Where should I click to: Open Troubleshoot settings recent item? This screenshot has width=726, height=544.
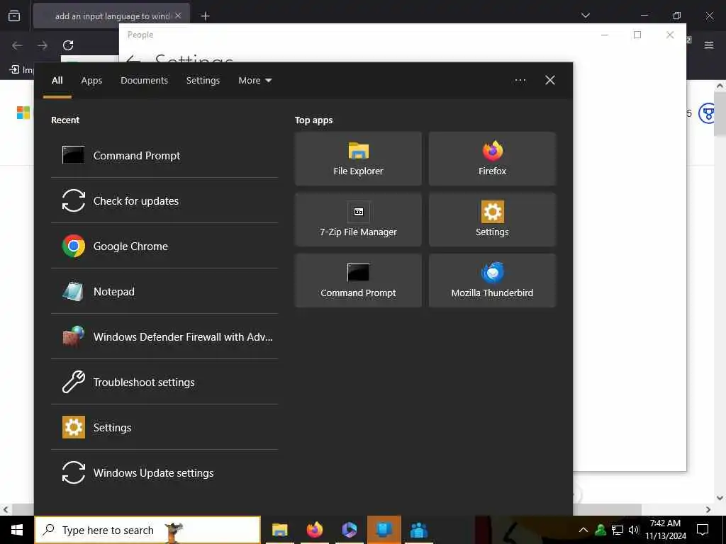[x=164, y=382]
